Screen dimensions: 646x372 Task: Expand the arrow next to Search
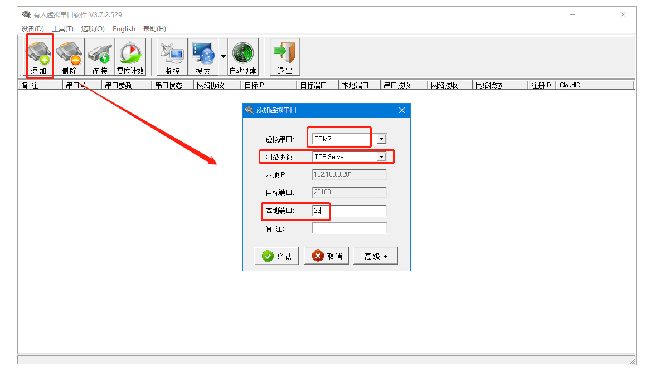tap(223, 57)
